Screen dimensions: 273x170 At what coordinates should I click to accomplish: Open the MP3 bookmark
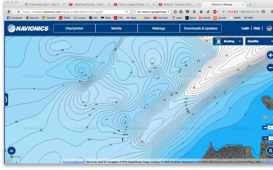pyautogui.click(x=249, y=18)
